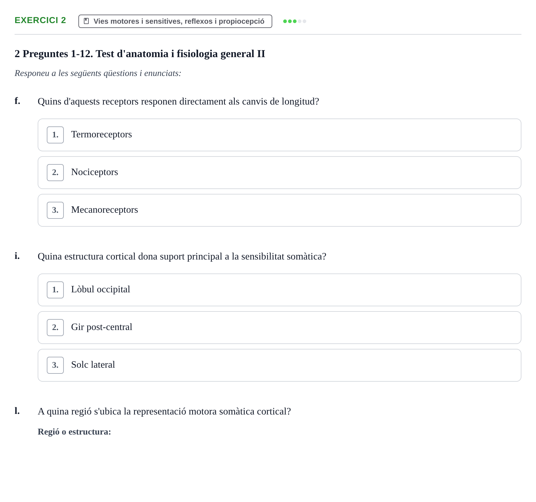Click question f about longitud receptors
Viewport: 536px width, 502px height.
tap(178, 101)
